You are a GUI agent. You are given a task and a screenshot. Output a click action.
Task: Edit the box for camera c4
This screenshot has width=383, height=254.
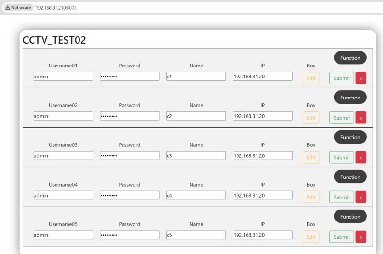[311, 197]
